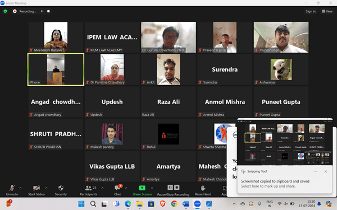Open the Snipping Tool screenshot preview thumbnail
337x210 pixels.
click(x=285, y=142)
